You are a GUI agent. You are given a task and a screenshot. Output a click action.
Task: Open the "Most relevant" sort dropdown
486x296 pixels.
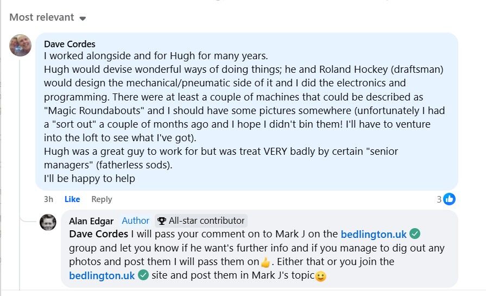[48, 17]
